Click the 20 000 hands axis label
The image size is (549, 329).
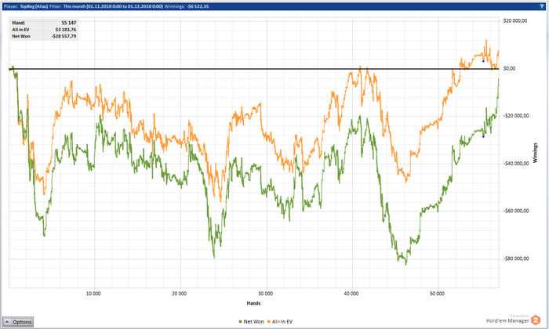pyautogui.click(x=180, y=294)
